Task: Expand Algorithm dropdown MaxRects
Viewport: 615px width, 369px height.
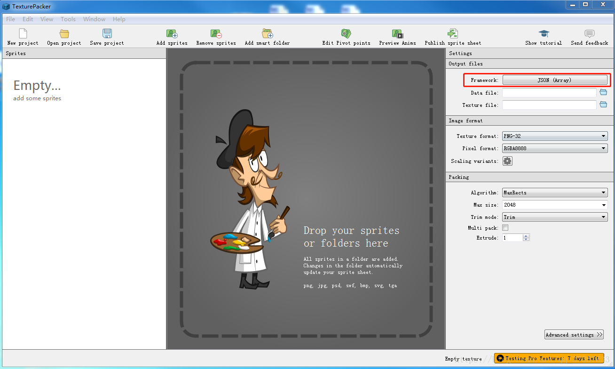Action: click(x=555, y=193)
